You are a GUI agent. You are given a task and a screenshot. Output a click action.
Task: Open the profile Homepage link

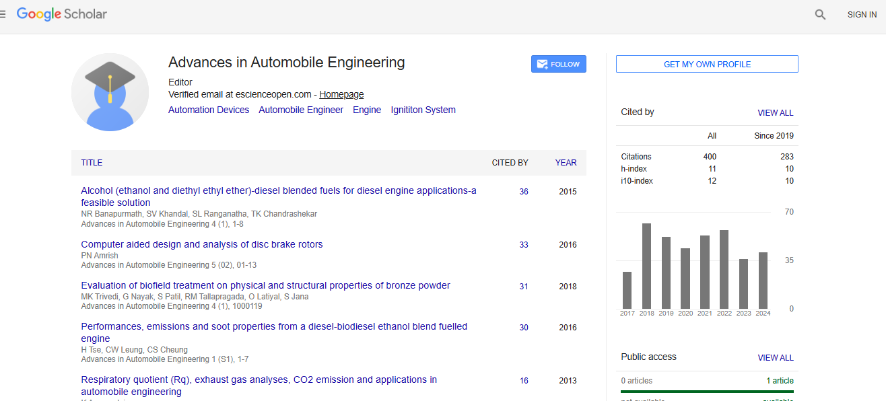click(x=341, y=95)
